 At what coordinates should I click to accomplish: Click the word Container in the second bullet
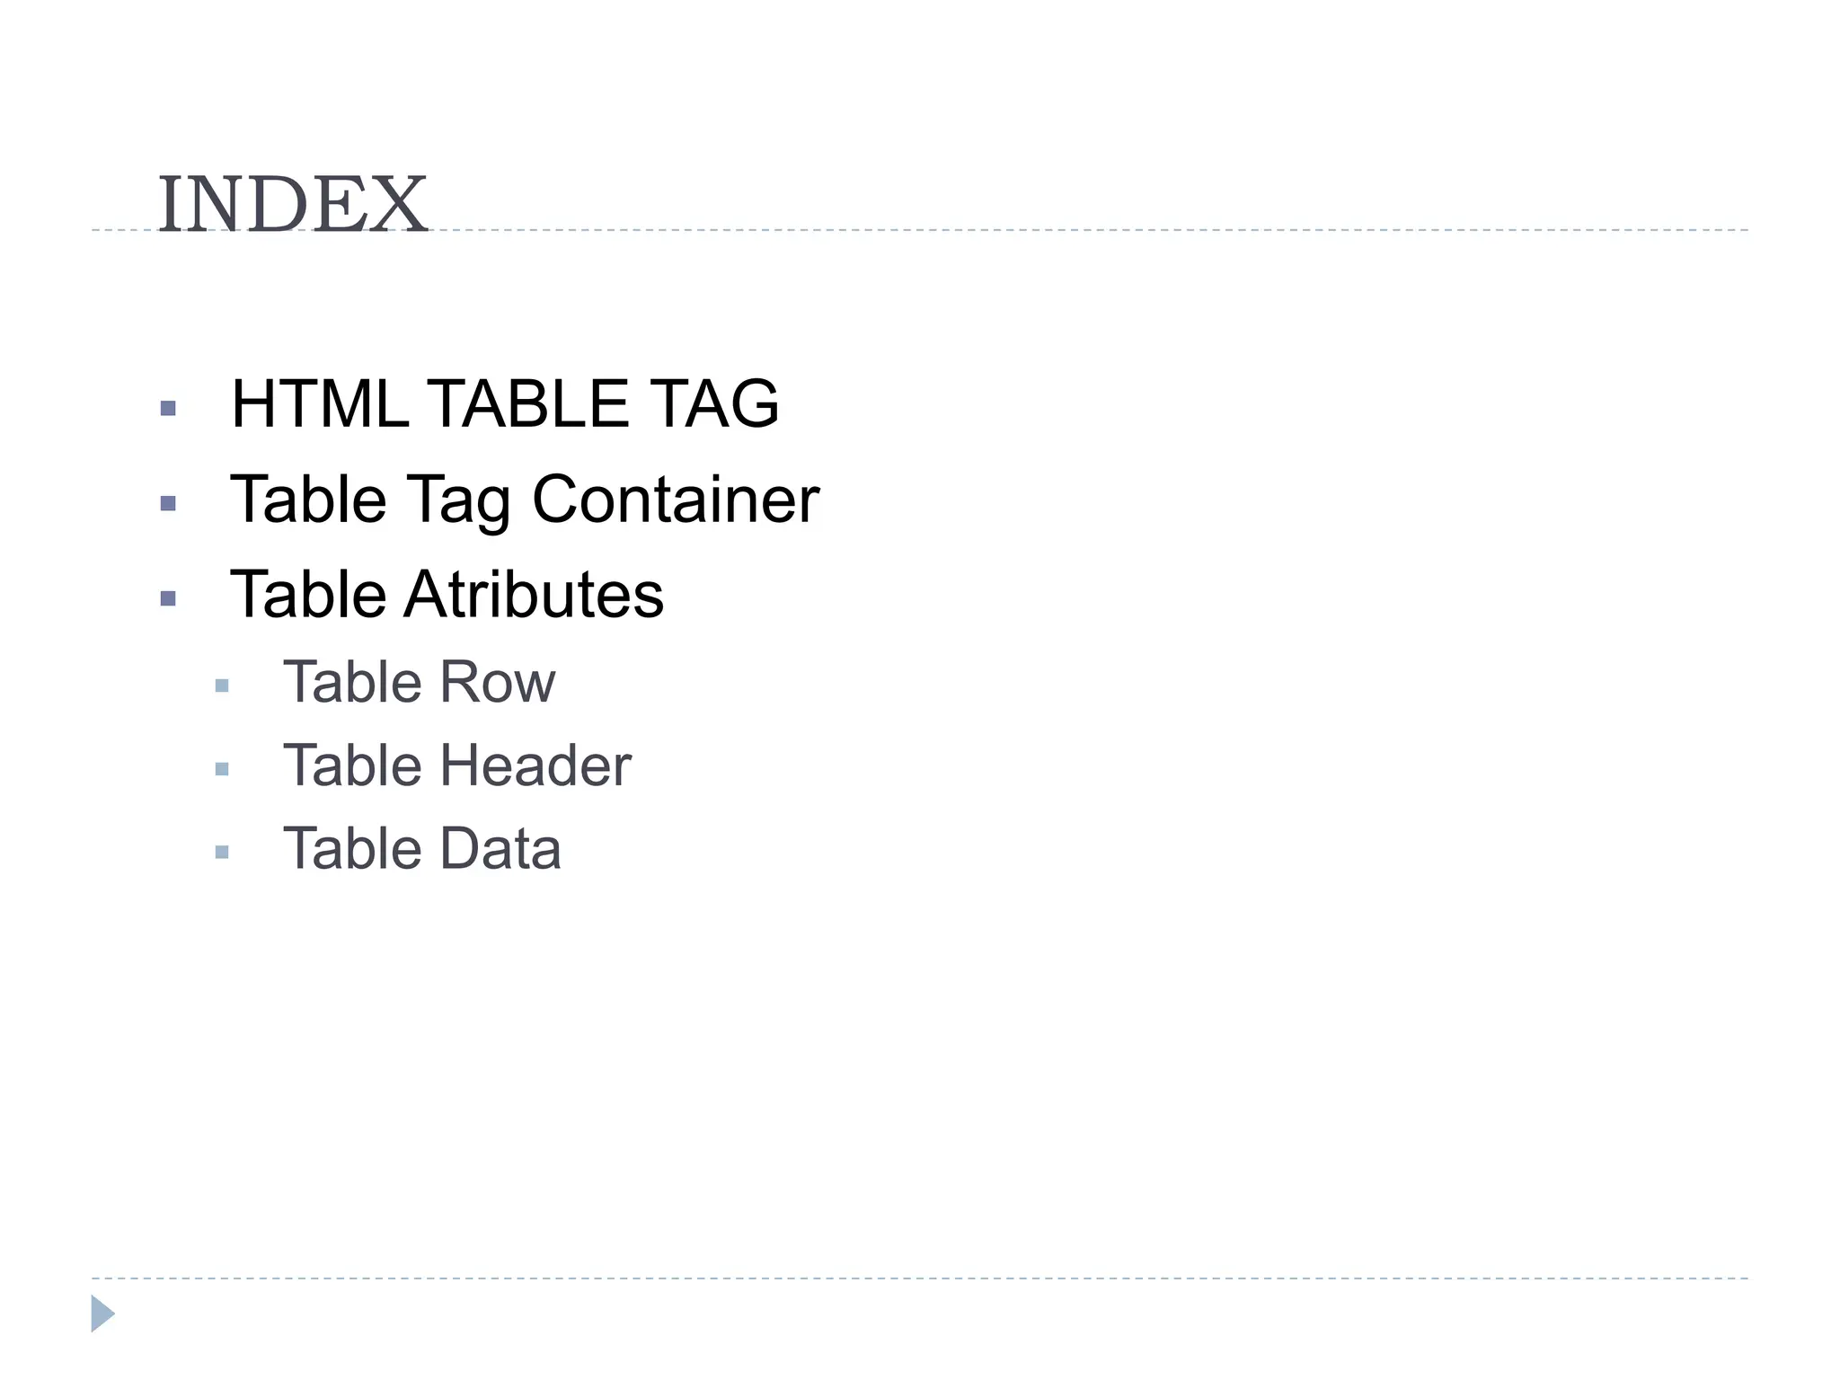(x=676, y=499)
